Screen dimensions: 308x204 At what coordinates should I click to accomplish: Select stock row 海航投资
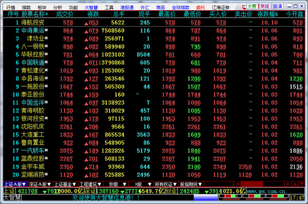coord(154,23)
